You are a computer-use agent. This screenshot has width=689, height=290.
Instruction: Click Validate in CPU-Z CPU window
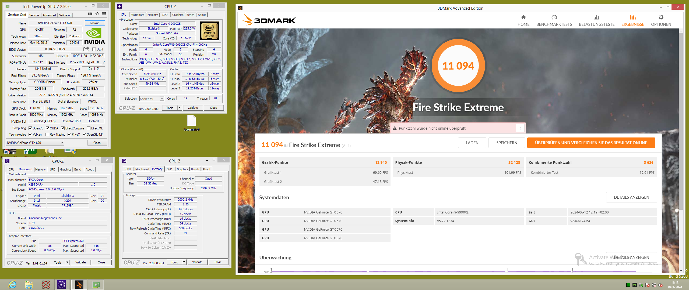click(x=193, y=108)
